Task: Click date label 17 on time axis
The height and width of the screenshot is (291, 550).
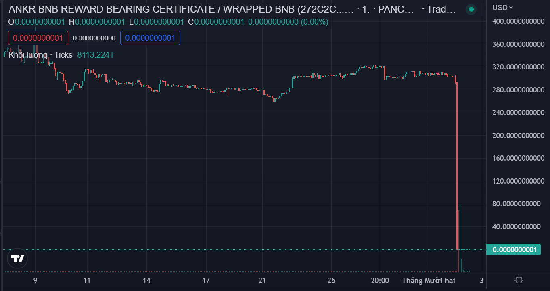Action: [x=206, y=281]
